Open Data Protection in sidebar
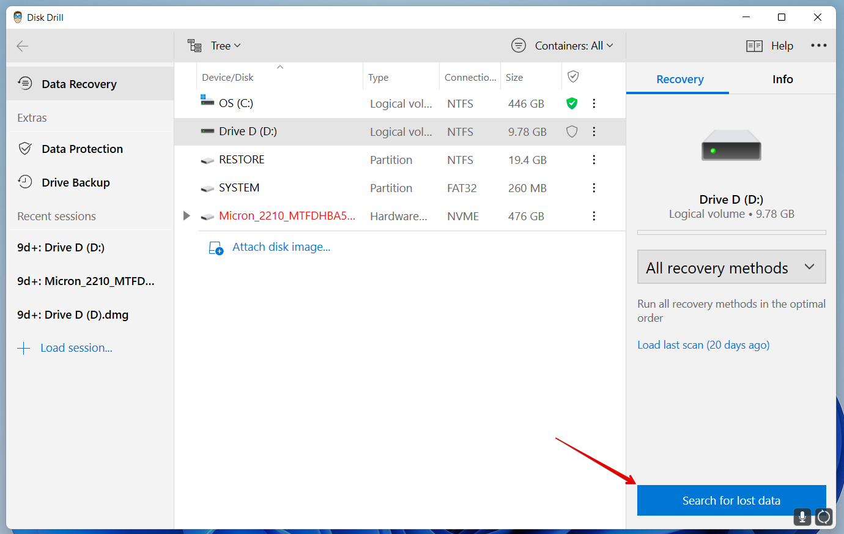The image size is (844, 534). (90, 149)
